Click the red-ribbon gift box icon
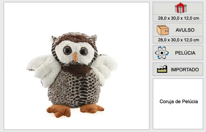This screenshot has width=206, height=132. [x=181, y=8]
